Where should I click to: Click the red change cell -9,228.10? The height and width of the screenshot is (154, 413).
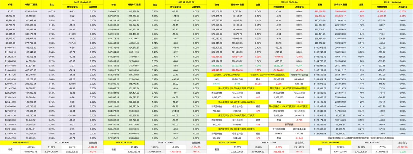coord(382,11)
